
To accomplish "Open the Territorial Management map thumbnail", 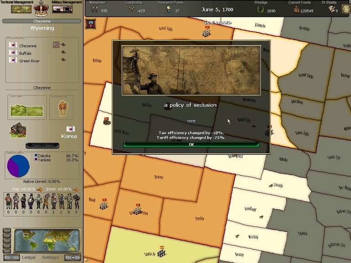I will [x=21, y=10].
